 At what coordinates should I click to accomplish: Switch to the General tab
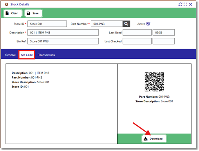pos(10,55)
